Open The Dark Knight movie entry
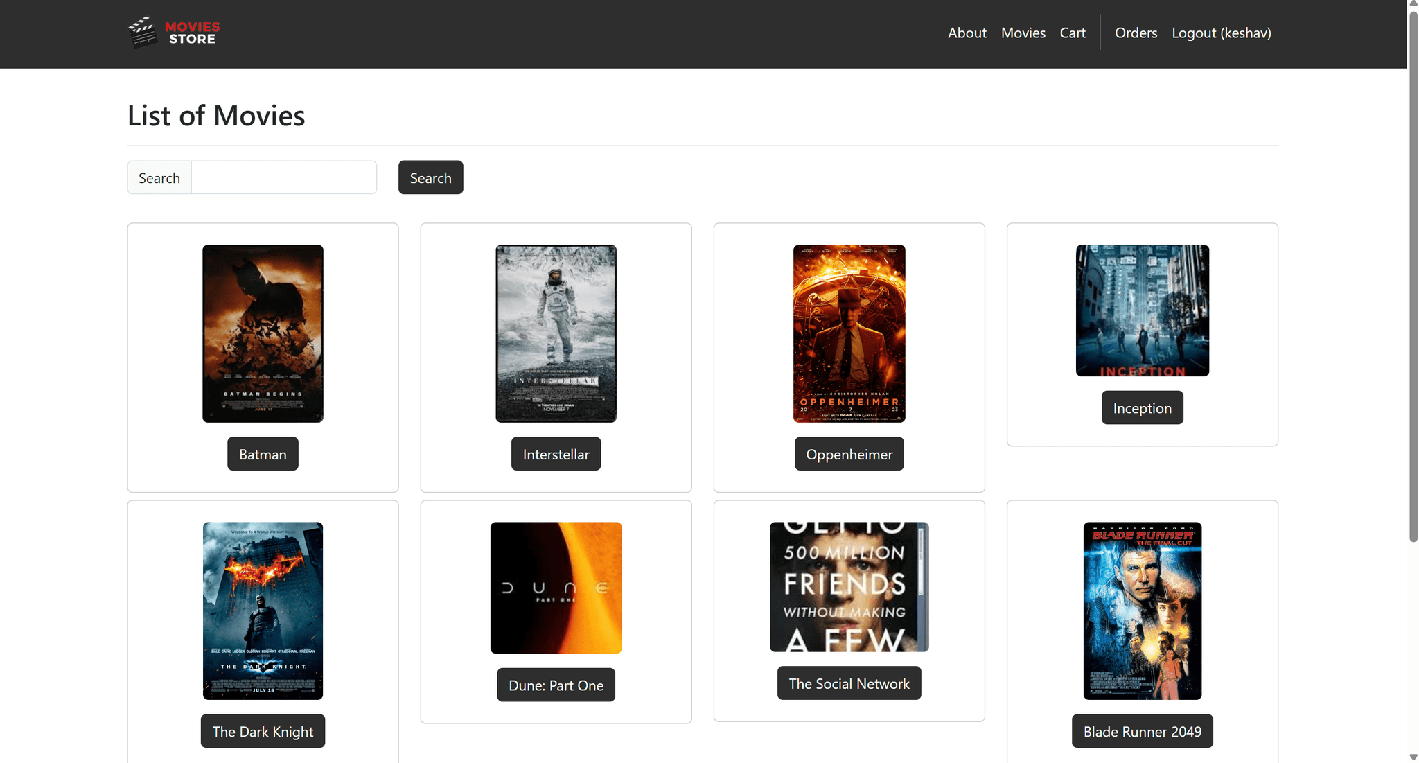Image resolution: width=1419 pixels, height=763 pixels. (x=263, y=731)
